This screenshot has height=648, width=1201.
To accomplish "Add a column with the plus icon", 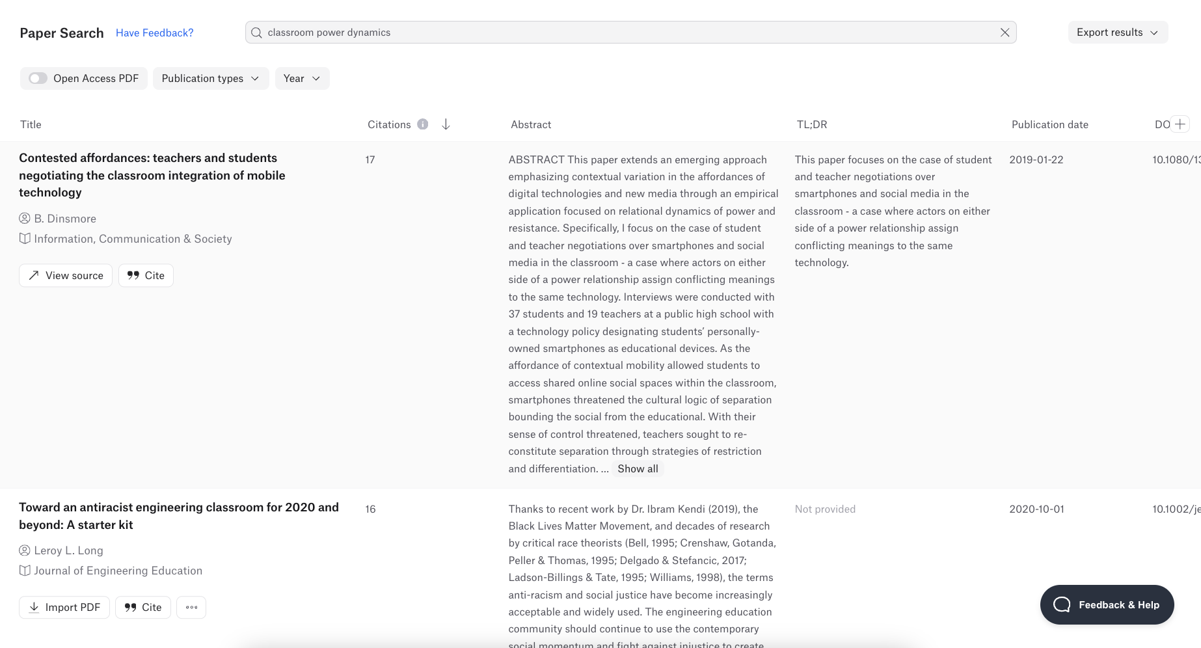I will coord(1180,124).
